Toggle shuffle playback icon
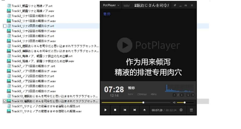241x129 pixels. pyautogui.click(x=193, y=95)
